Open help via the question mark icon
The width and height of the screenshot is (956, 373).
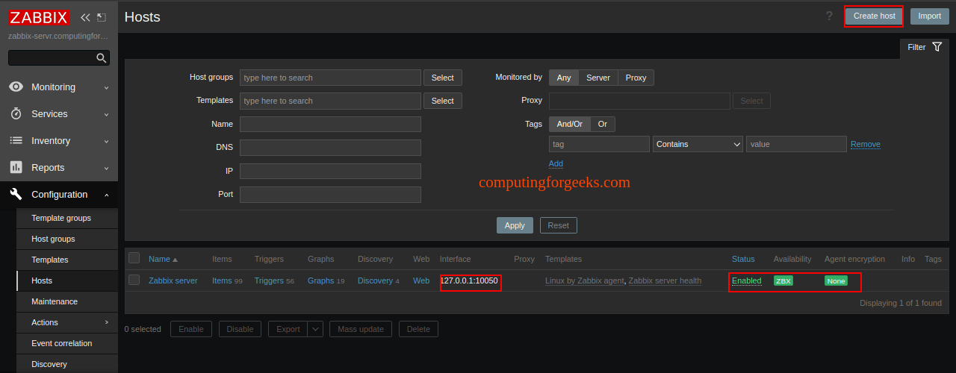point(829,16)
